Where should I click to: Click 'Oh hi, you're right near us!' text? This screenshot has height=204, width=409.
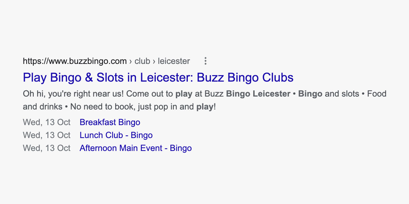(73, 94)
